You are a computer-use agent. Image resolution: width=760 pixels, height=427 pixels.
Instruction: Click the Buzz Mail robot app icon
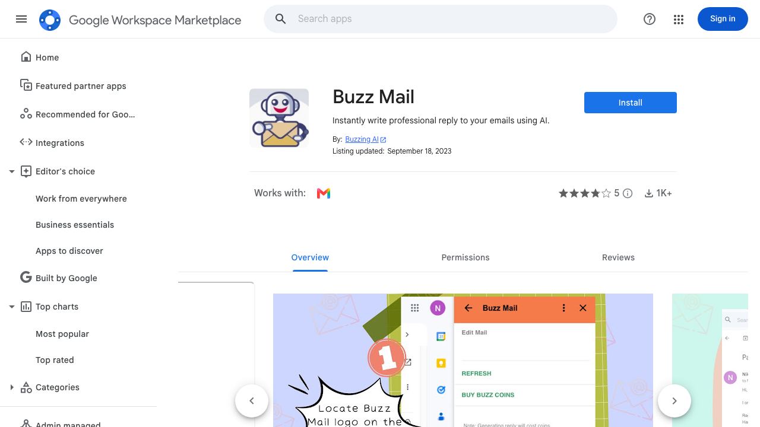coord(279,119)
